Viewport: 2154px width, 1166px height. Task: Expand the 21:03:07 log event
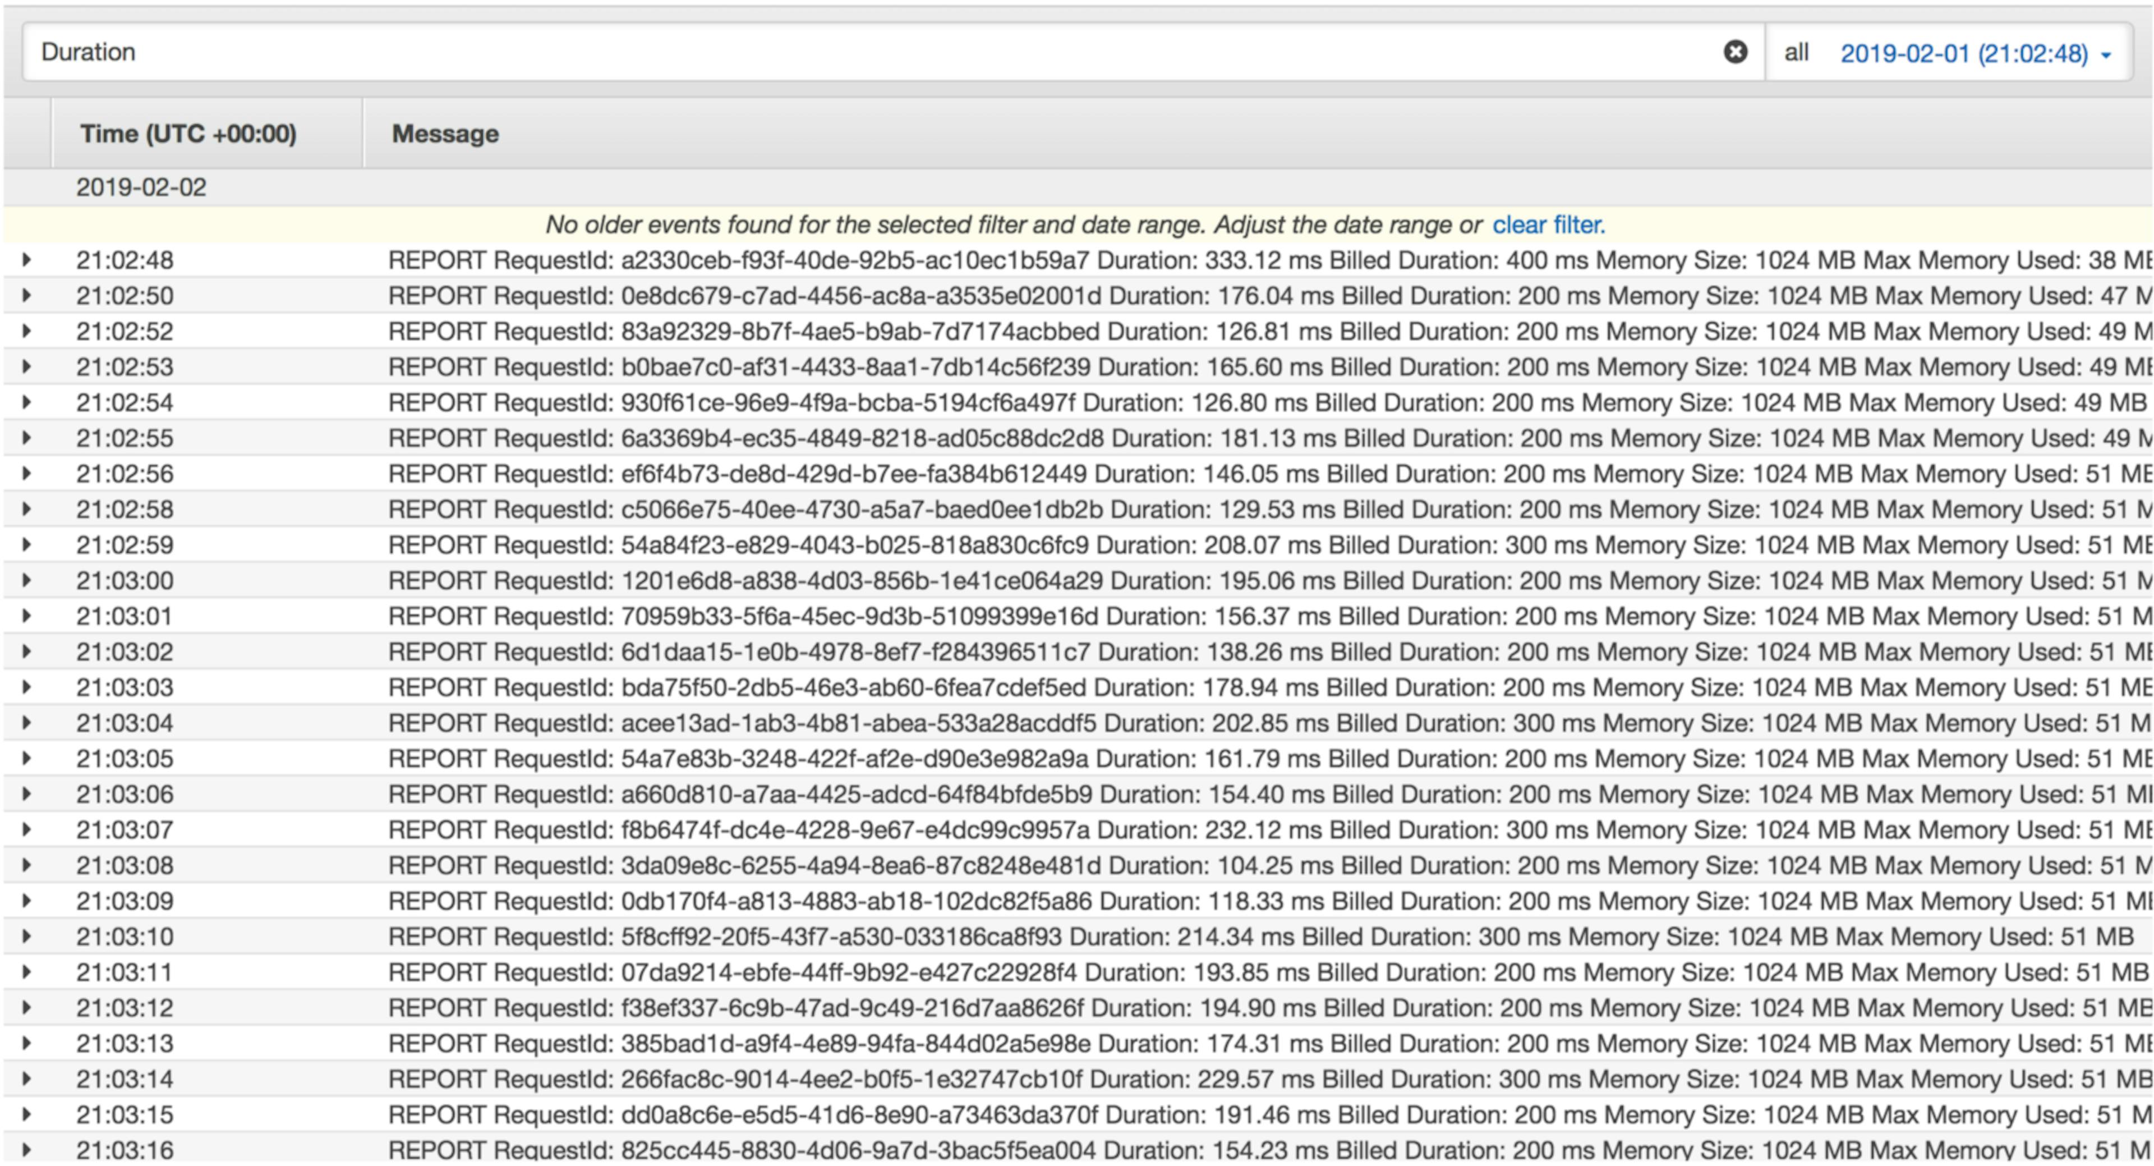[27, 830]
